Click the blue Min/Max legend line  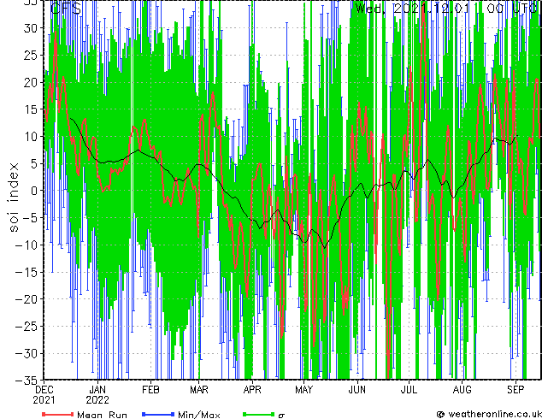tap(158, 414)
